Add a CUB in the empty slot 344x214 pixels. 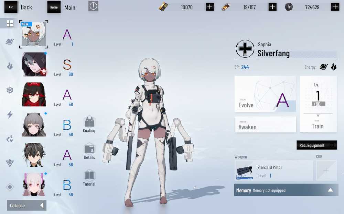[x=326, y=170]
